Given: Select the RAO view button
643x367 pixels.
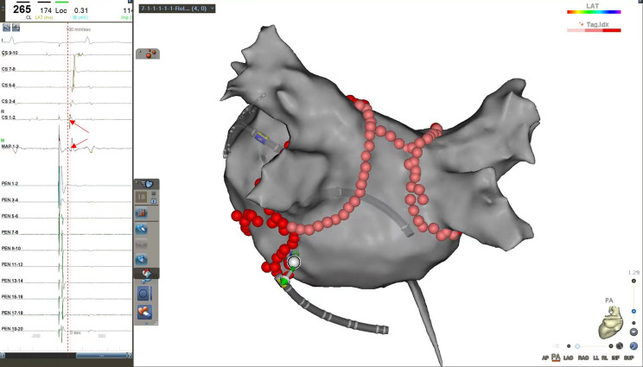Looking at the screenshot, I should pos(583,357).
